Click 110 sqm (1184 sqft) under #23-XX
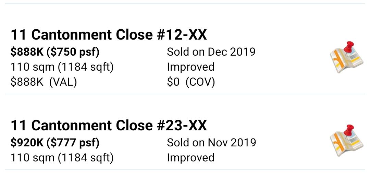 (x=62, y=158)
